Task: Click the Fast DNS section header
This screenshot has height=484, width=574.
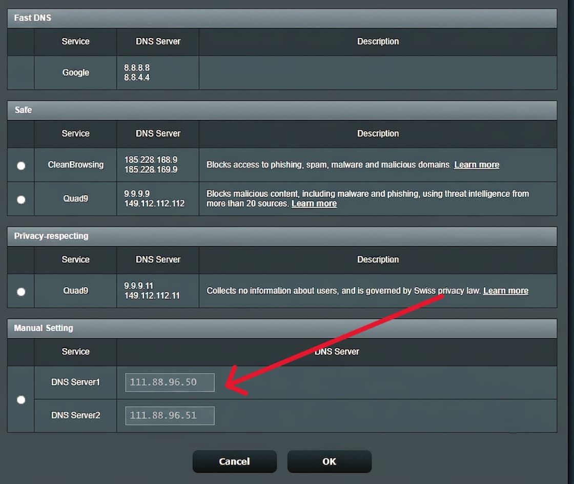Action: 282,18
